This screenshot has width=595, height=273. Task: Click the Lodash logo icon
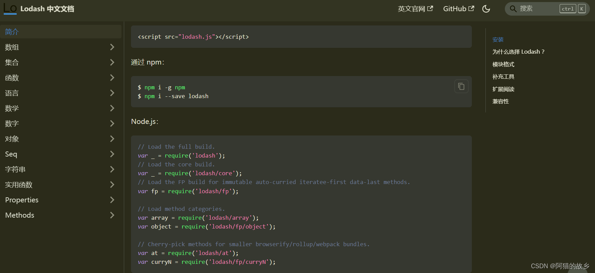click(x=10, y=8)
